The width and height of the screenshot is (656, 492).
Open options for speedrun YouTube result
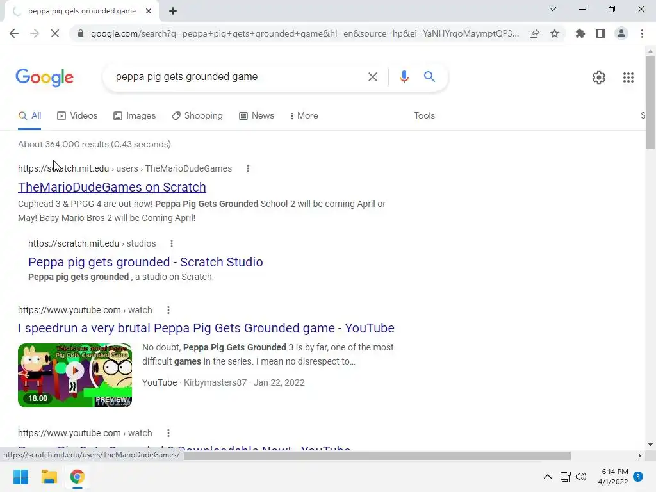[x=168, y=311]
